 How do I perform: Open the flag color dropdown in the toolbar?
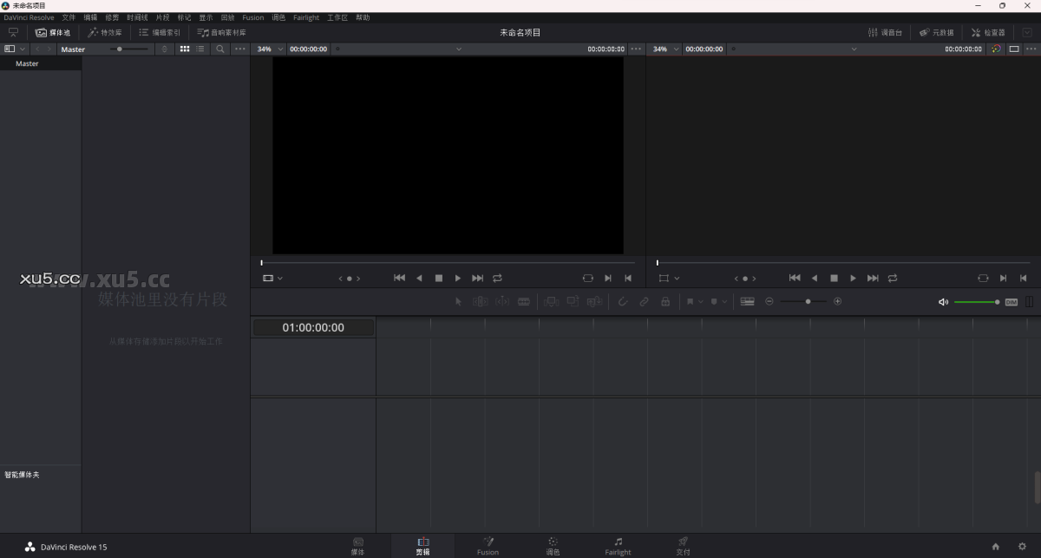click(699, 301)
